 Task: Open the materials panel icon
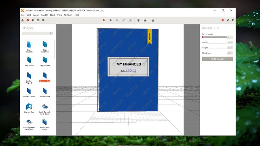tap(33, 20)
